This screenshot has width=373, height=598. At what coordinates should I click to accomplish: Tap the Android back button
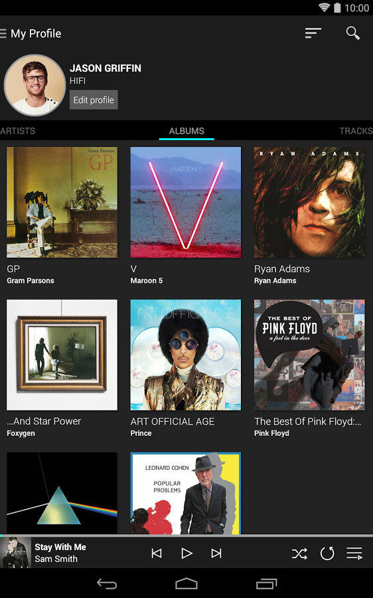107,583
